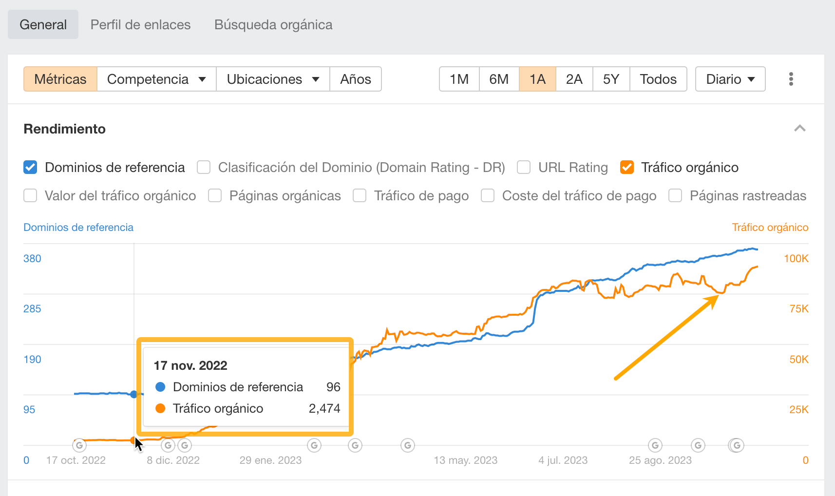Open the Competencia dropdown
Image resolution: width=835 pixels, height=496 pixels.
(x=156, y=79)
